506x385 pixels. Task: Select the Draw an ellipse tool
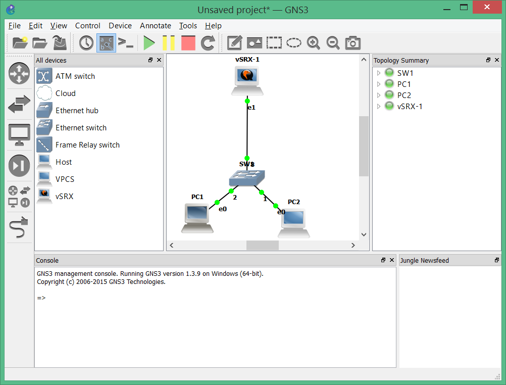[x=294, y=42]
